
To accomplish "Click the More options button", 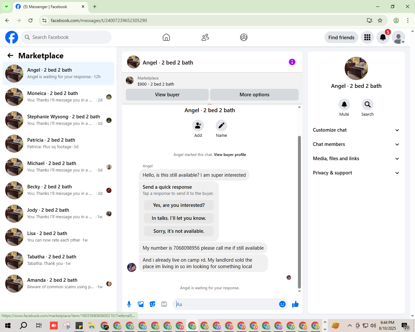I will [255, 95].
